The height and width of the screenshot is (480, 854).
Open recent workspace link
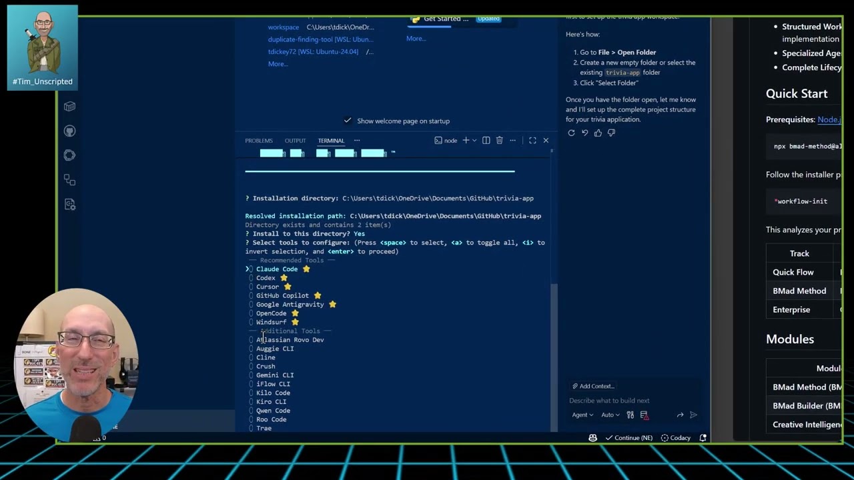click(x=284, y=27)
